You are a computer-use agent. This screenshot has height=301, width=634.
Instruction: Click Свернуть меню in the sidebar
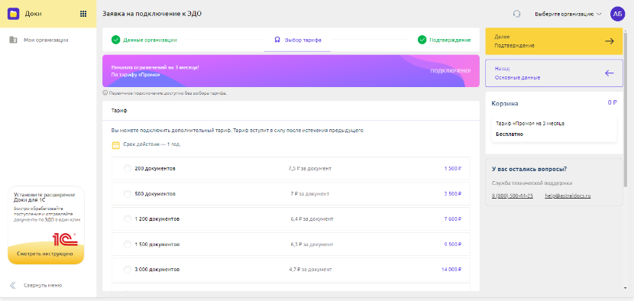36,285
